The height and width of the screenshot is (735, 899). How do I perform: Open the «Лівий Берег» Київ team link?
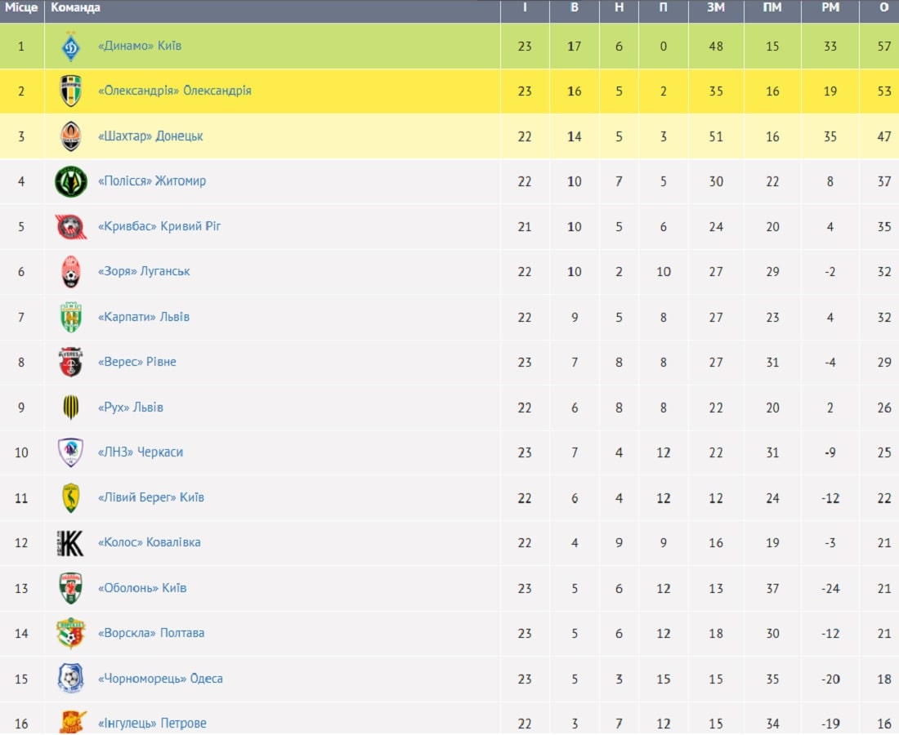pos(151,497)
